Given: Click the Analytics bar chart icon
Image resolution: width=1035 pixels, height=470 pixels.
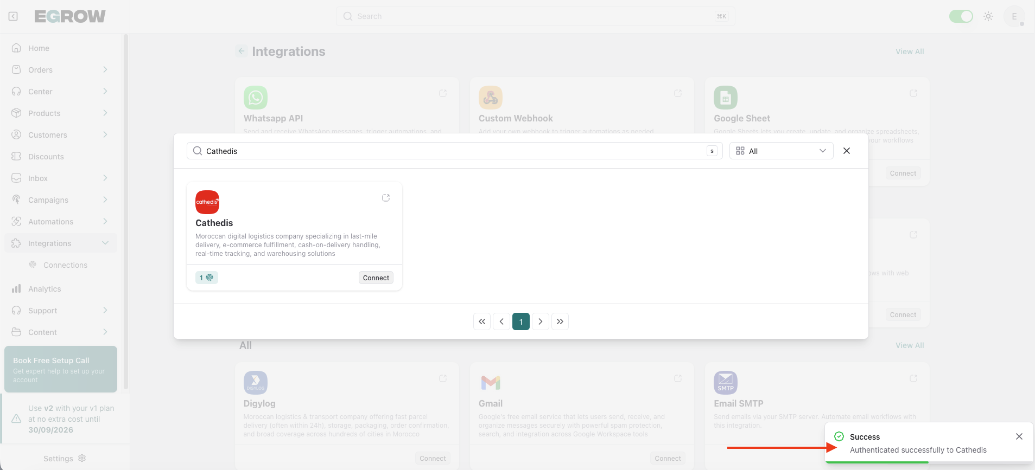Looking at the screenshot, I should 16,288.
